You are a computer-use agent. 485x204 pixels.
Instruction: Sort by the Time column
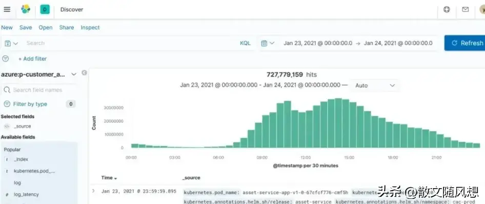point(109,178)
